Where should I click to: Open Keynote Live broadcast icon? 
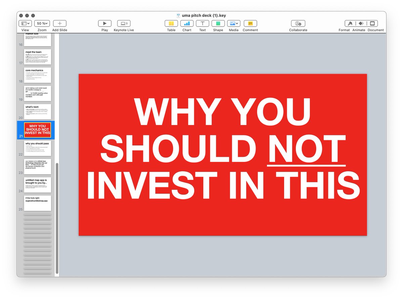(124, 23)
